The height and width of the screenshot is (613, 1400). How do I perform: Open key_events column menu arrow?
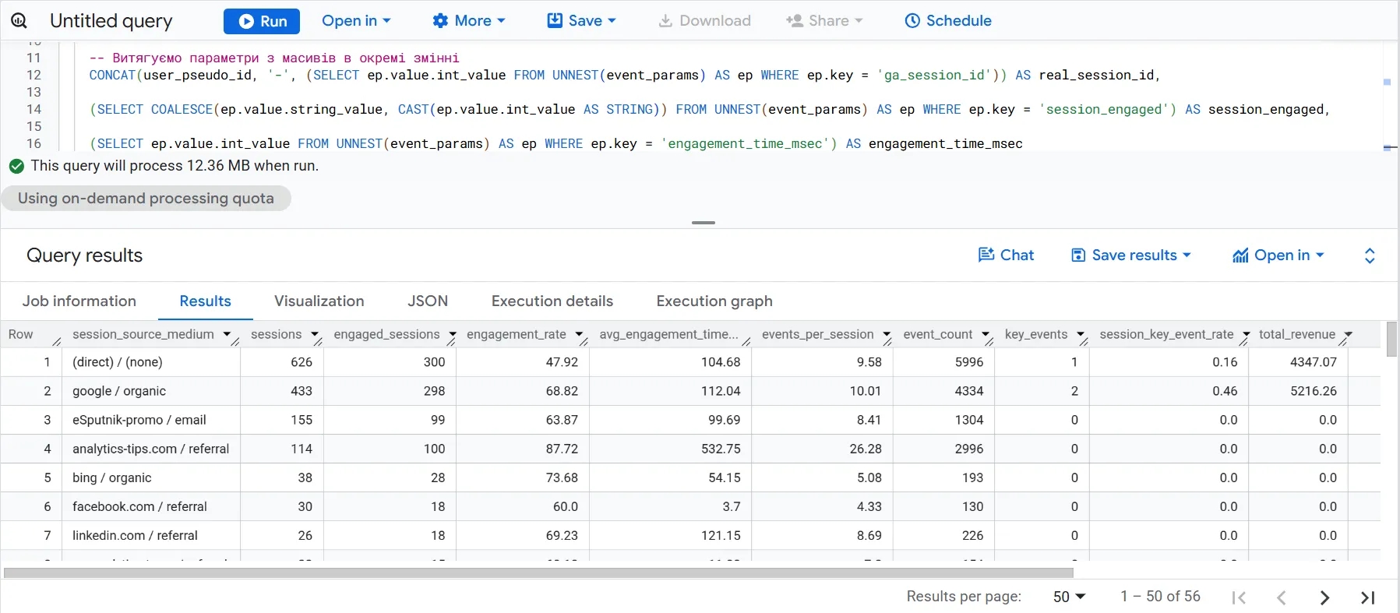(x=1081, y=335)
